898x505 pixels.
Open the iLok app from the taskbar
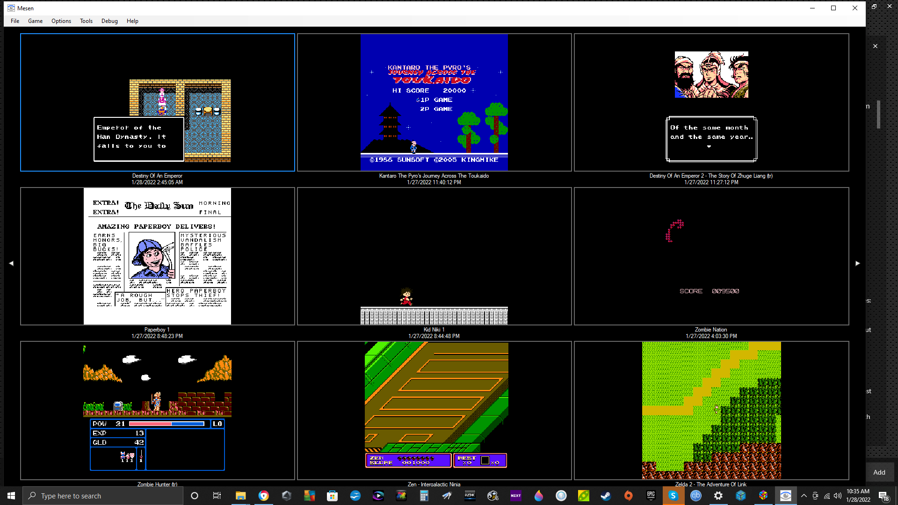point(470,496)
